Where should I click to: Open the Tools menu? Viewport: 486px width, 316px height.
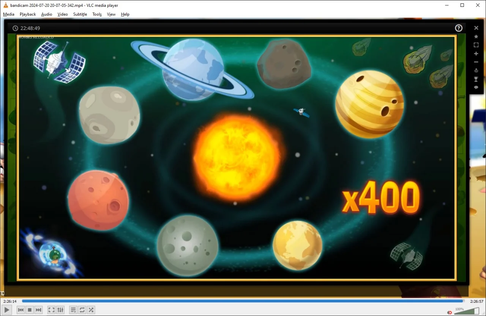97,14
